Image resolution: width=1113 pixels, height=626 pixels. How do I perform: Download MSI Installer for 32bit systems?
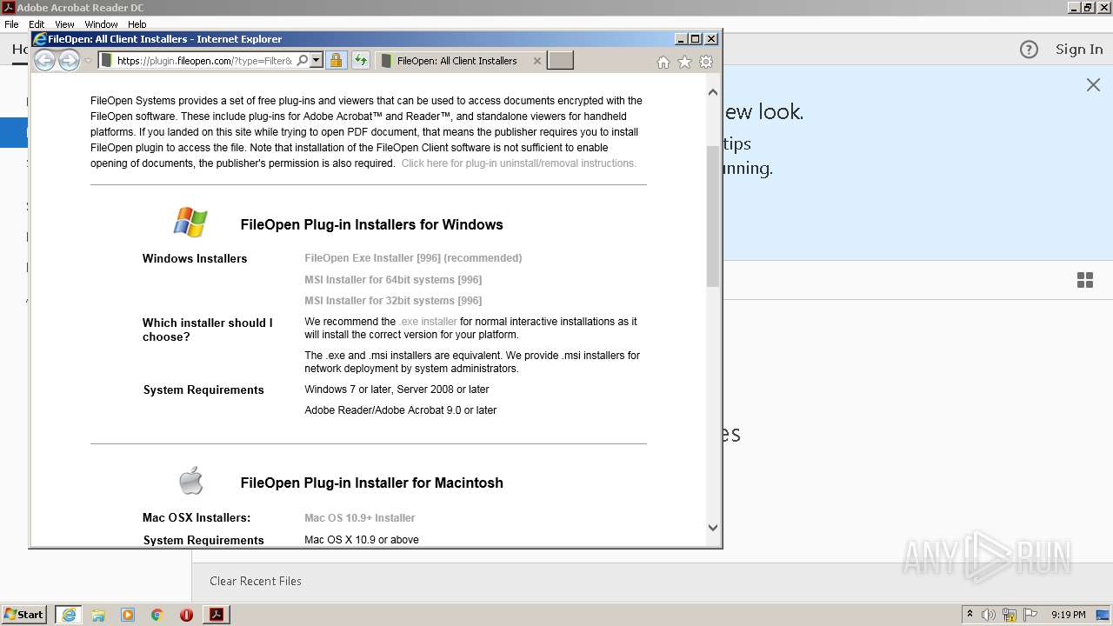click(x=393, y=301)
